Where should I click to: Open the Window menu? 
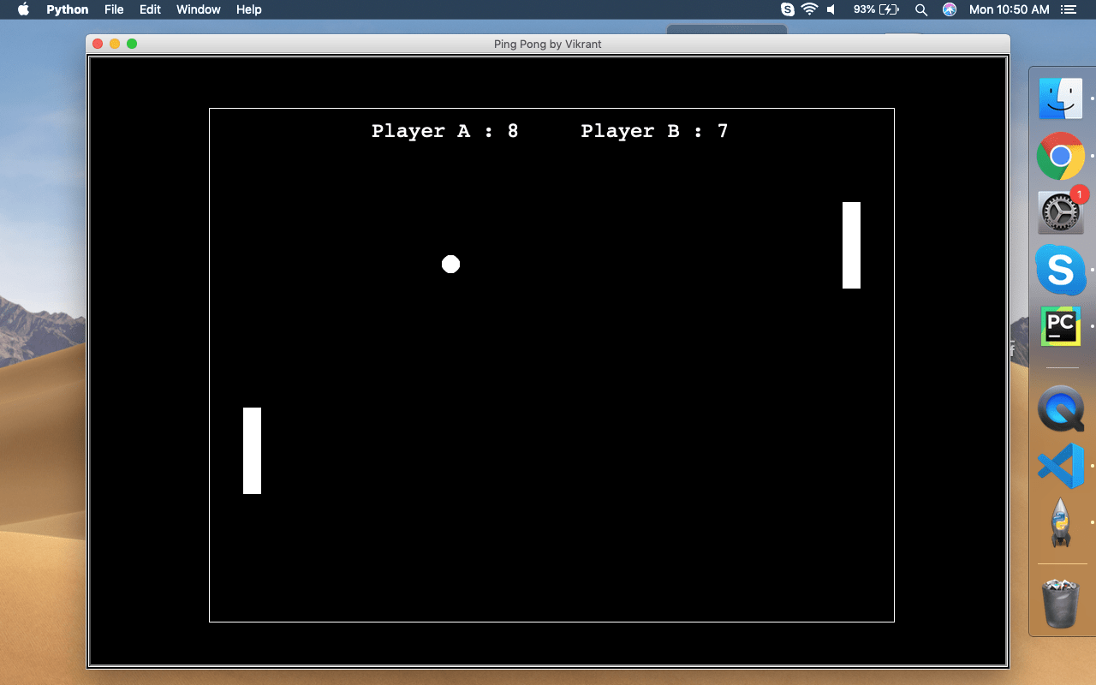198,9
